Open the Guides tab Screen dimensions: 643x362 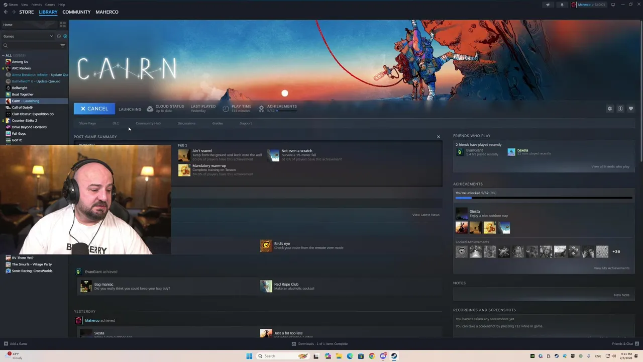coord(218,123)
